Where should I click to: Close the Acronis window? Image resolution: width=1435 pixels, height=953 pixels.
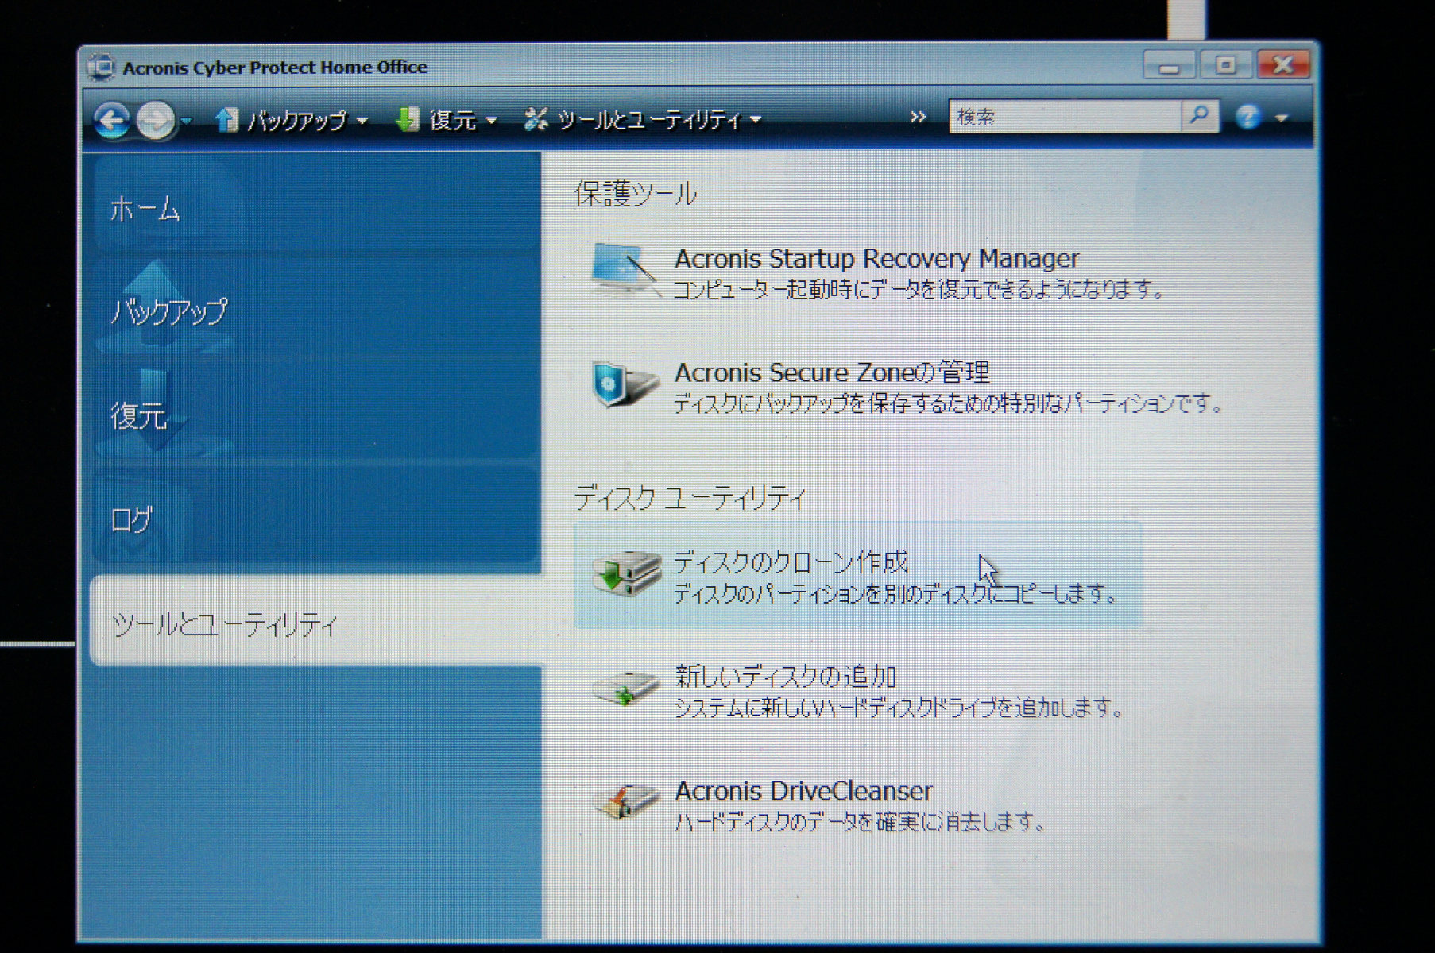click(1283, 64)
